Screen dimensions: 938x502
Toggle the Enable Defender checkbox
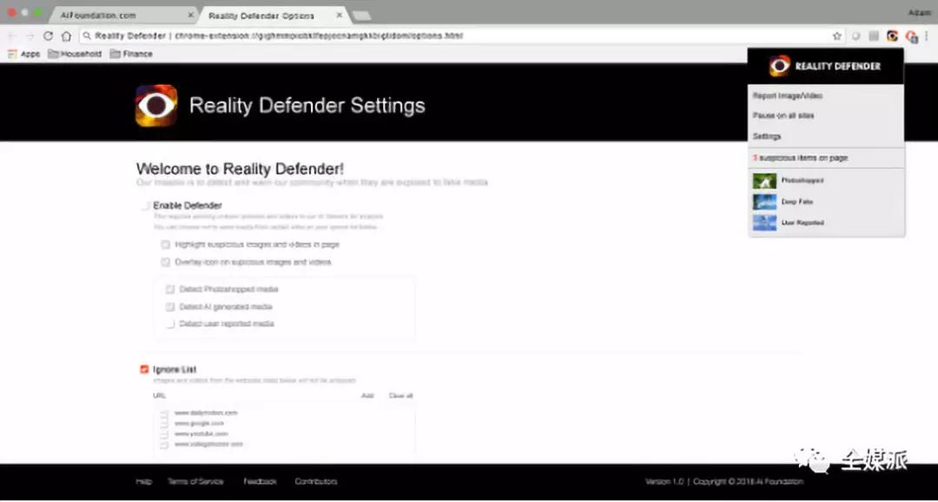[x=144, y=206]
